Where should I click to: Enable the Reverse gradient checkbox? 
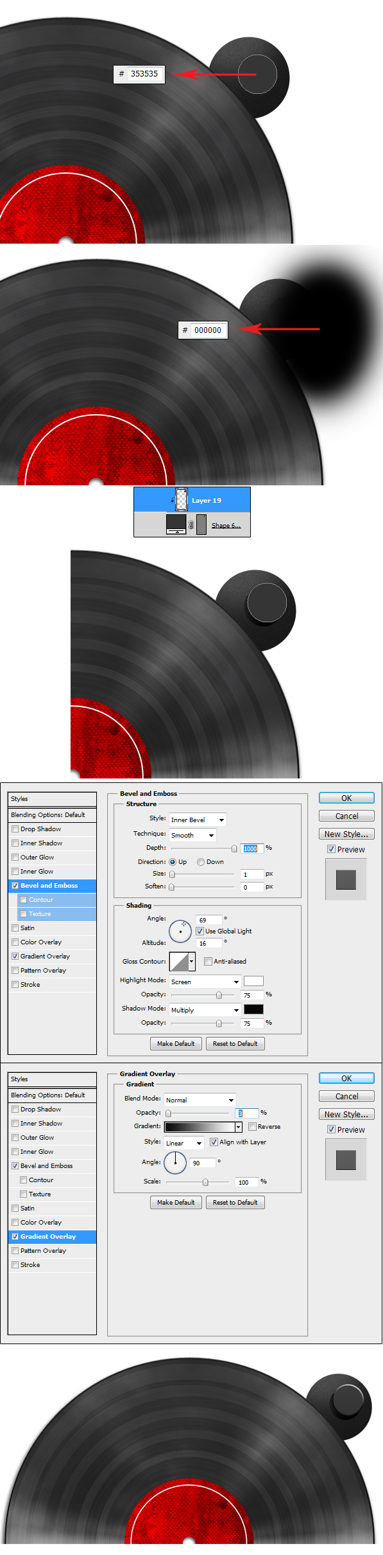click(x=252, y=1126)
